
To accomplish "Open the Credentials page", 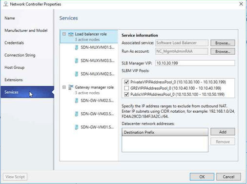I will point(14,43).
